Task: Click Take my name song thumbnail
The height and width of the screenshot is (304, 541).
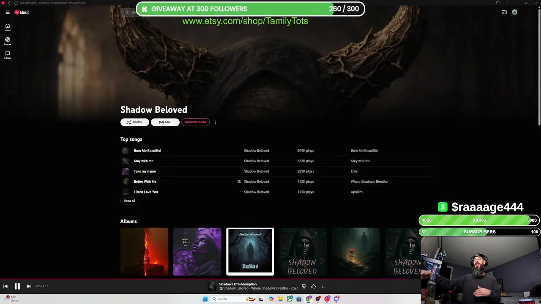Action: pos(126,171)
